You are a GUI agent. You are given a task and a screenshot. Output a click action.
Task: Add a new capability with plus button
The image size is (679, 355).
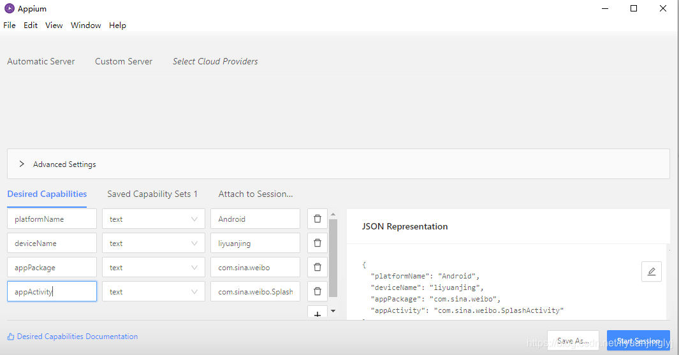[318, 314]
